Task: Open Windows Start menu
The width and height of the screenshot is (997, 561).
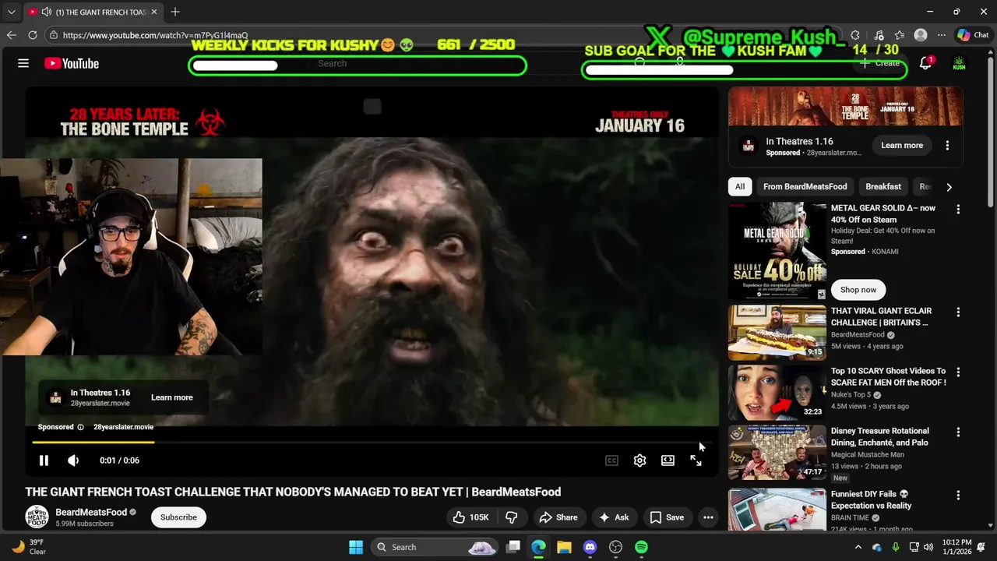Action: pyautogui.click(x=356, y=547)
